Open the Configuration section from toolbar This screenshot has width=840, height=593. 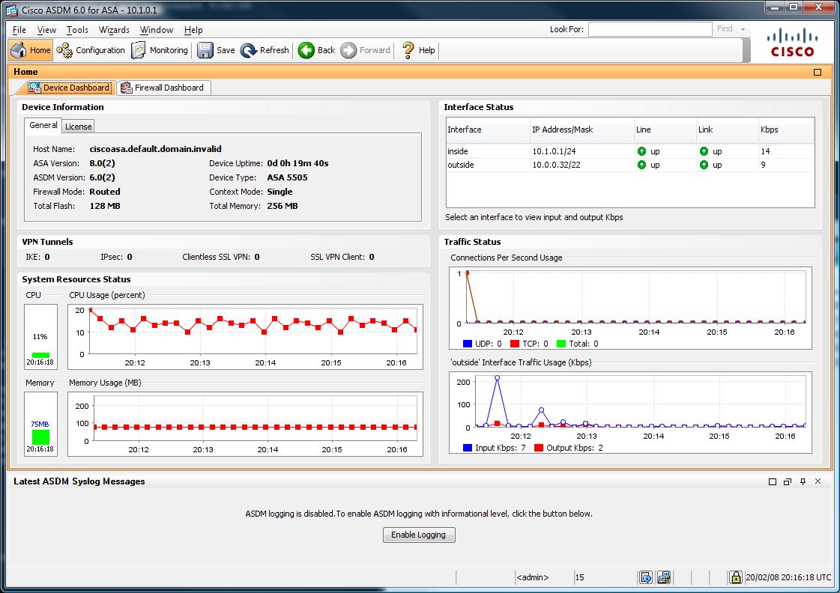(91, 50)
